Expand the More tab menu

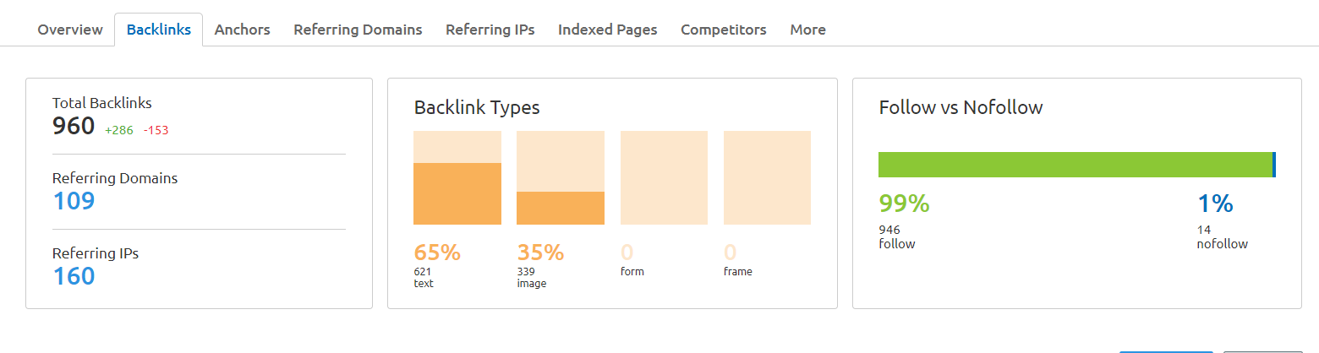(807, 30)
